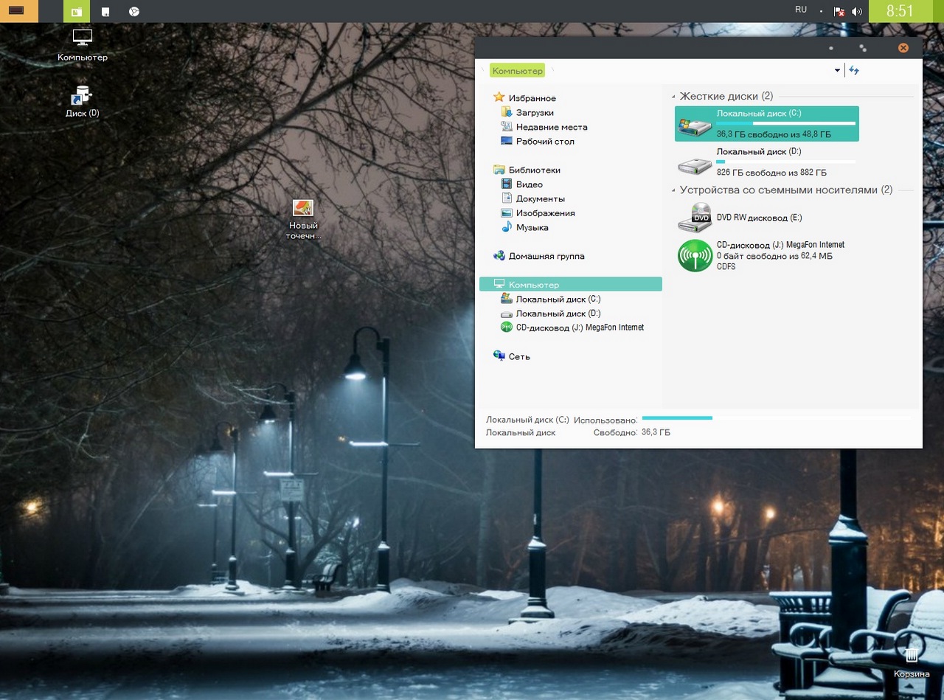Click the volume speaker icon in tray
Screen dimensions: 944x700
pos(857,12)
